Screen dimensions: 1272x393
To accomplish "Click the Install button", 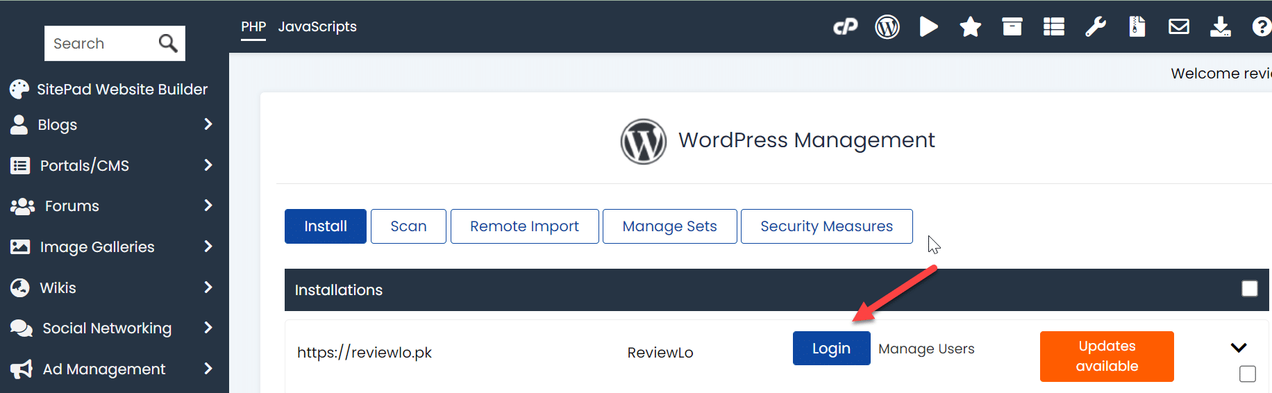I will point(326,226).
